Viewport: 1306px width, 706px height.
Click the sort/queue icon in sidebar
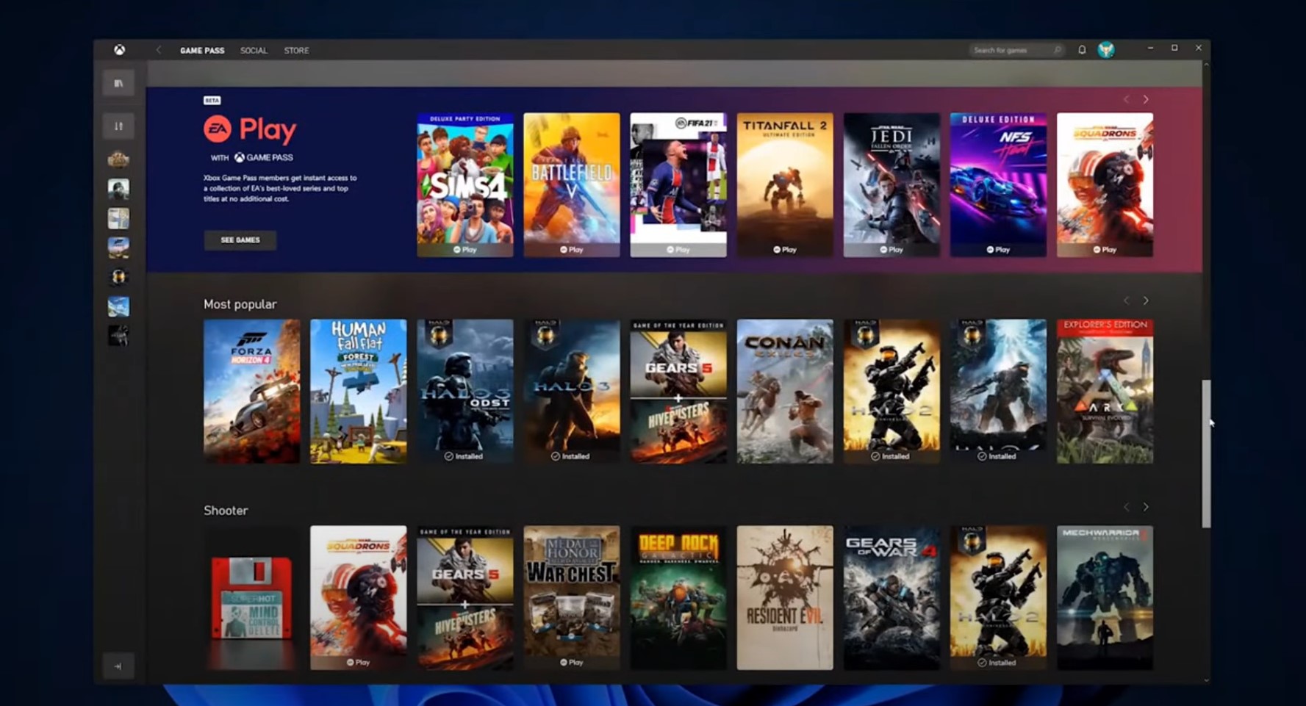click(x=118, y=126)
